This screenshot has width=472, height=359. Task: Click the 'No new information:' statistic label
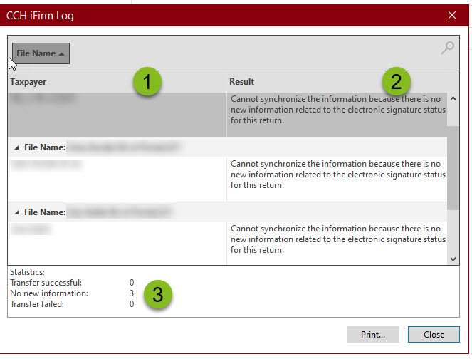tap(49, 293)
